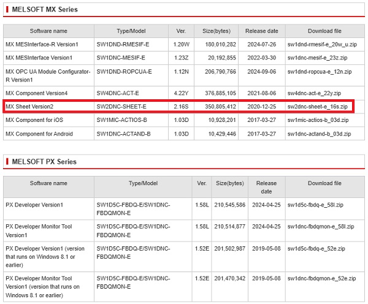Viewport: 368px width, 304px height.
Task: Click size value 201,502,987
Action: click(x=230, y=248)
